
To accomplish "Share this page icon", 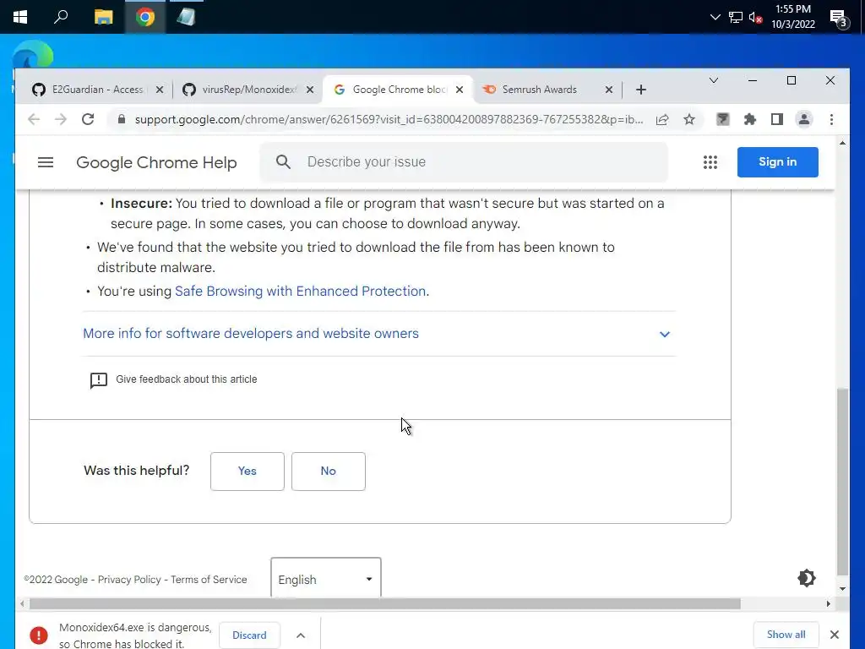I will 662,119.
